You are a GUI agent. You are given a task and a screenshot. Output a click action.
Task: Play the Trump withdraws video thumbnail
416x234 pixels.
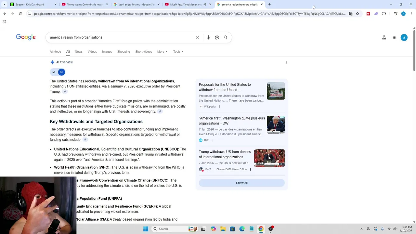coord(269,158)
